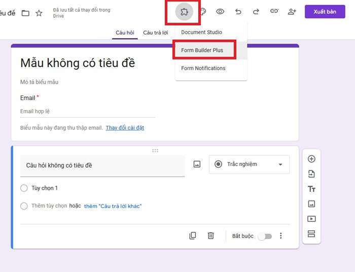
Task: Select Document Studio in the add-ons menu
Action: click(x=201, y=32)
